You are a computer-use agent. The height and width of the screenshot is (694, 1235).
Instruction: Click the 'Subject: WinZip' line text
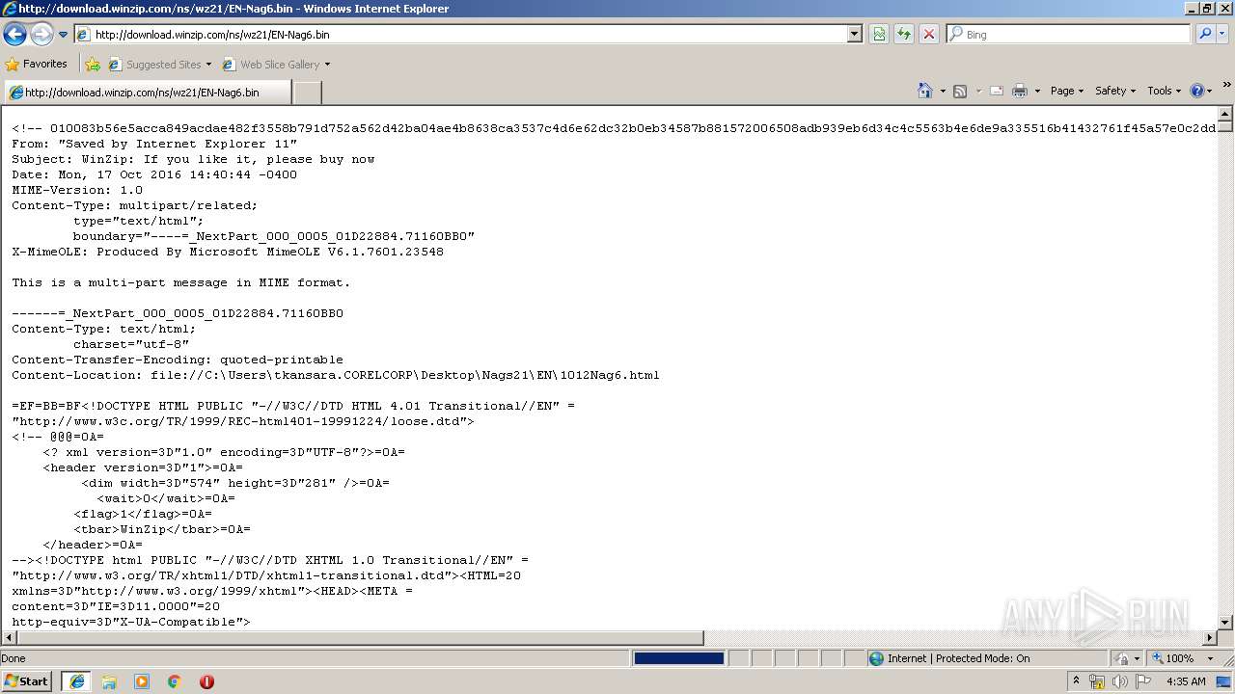pyautogui.click(x=193, y=159)
